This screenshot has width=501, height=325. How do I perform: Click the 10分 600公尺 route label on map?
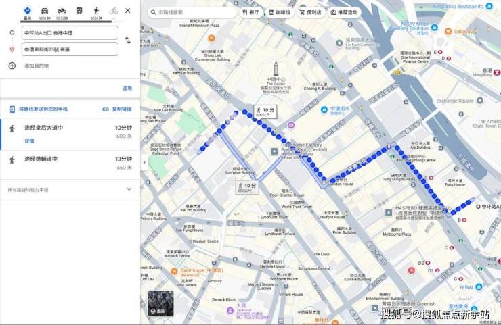pyautogui.click(x=265, y=111)
